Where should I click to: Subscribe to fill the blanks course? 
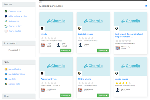(x=103, y=96)
